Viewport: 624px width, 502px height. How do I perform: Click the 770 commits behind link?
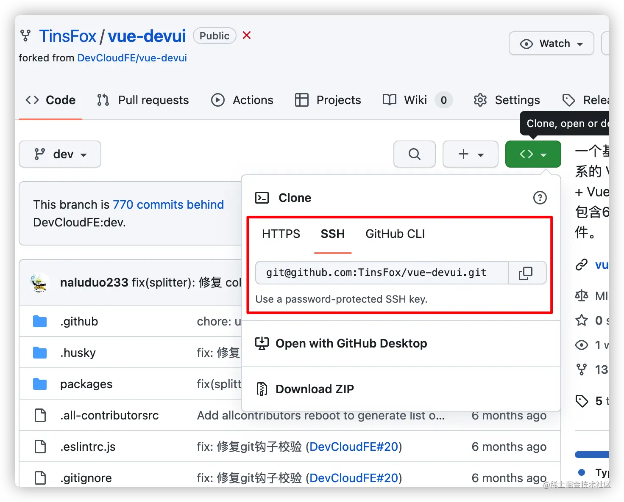[168, 204]
